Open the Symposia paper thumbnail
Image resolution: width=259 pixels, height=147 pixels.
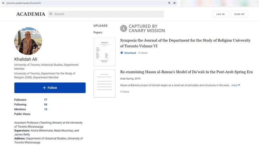point(104,52)
